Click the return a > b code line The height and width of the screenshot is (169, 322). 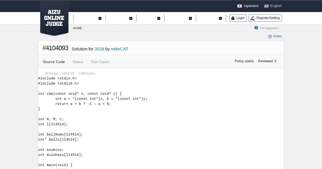point(83,104)
